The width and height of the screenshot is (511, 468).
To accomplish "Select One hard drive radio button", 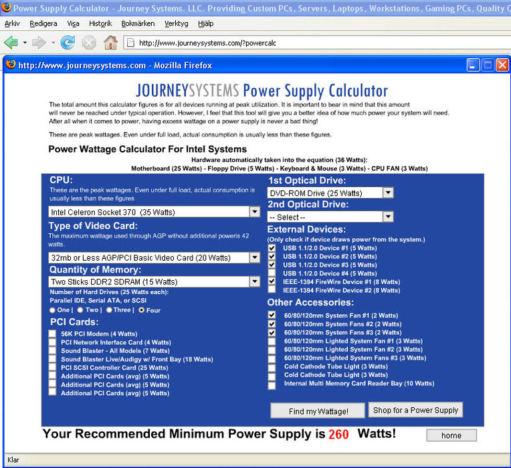I will [x=52, y=310].
